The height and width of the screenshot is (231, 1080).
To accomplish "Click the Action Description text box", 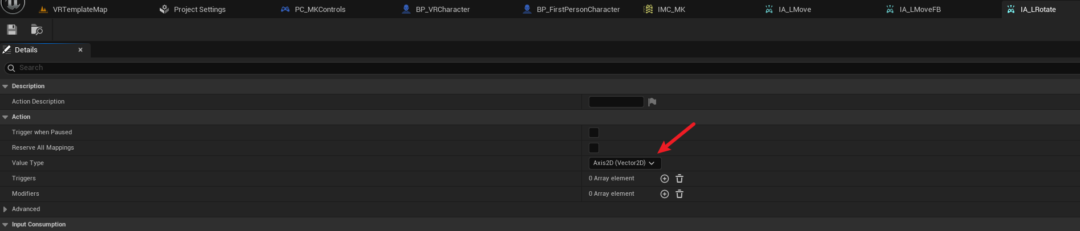I will coord(616,102).
